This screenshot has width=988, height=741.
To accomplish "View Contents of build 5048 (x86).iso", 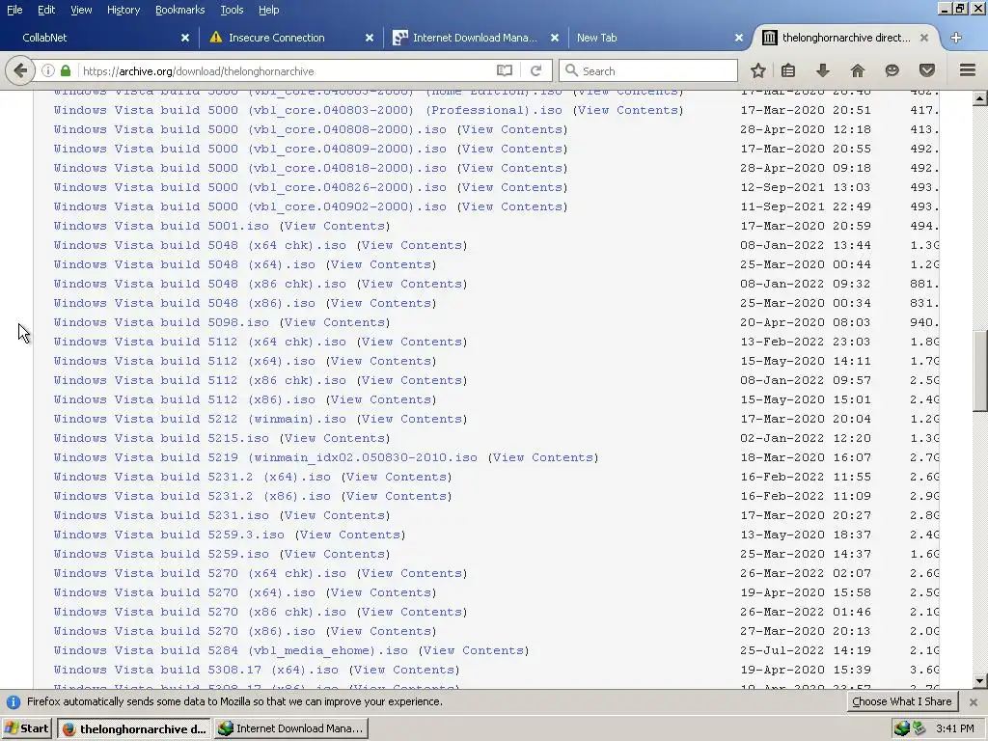I will (381, 303).
